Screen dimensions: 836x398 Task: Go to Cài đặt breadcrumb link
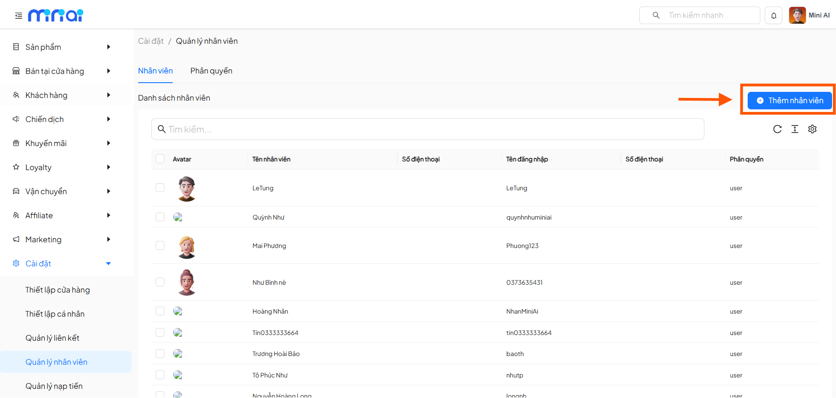tap(150, 41)
